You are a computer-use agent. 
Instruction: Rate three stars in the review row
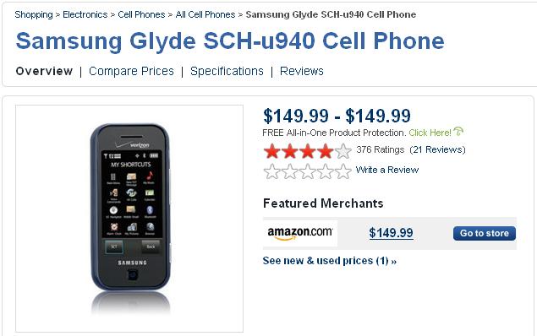308,171
